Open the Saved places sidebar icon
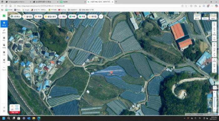Viewport: 219px width, 121px height. (x=4, y=61)
